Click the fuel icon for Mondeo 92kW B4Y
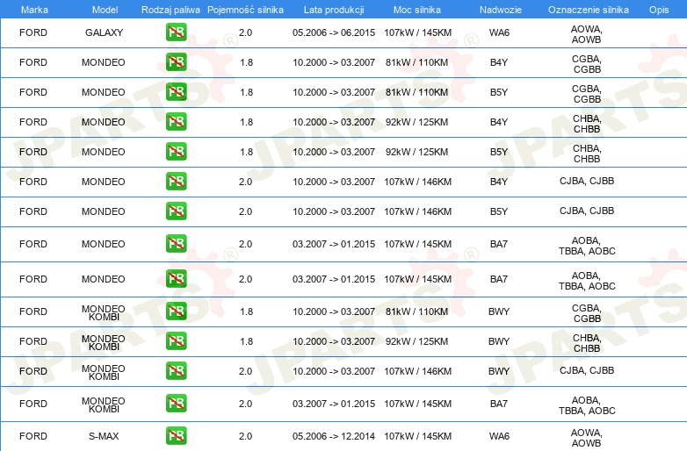 click(176, 122)
